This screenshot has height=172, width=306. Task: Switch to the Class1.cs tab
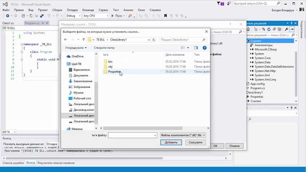(8, 23)
